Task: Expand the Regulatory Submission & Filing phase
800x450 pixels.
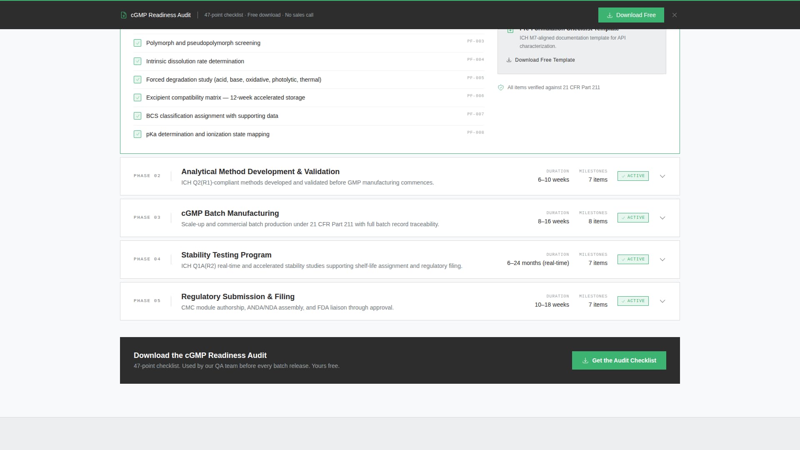Action: [662, 301]
